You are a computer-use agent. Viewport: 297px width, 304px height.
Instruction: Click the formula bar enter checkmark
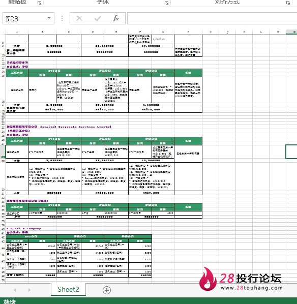click(x=98, y=18)
